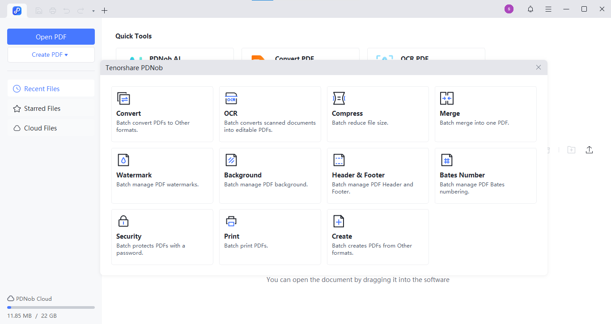Screen dimensions: 611x324
Task: Open the Bates Number tool
Action: (x=485, y=176)
